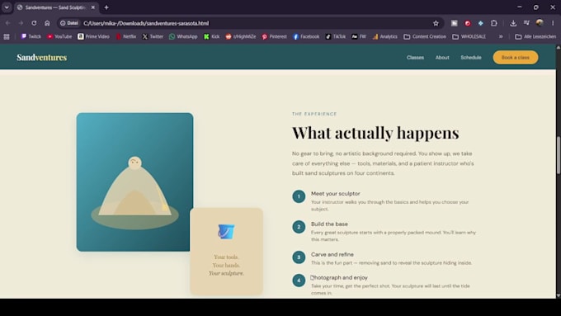The height and width of the screenshot is (316, 561).
Task: Open the Analytics bookmark
Action: tap(385, 36)
